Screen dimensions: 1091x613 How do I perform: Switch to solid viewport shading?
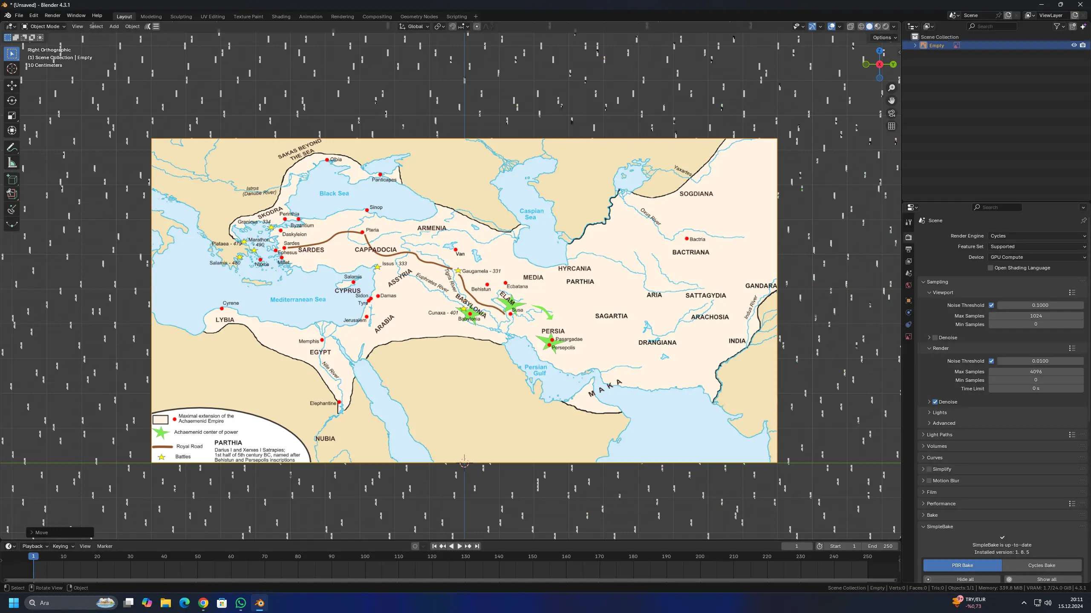click(869, 26)
